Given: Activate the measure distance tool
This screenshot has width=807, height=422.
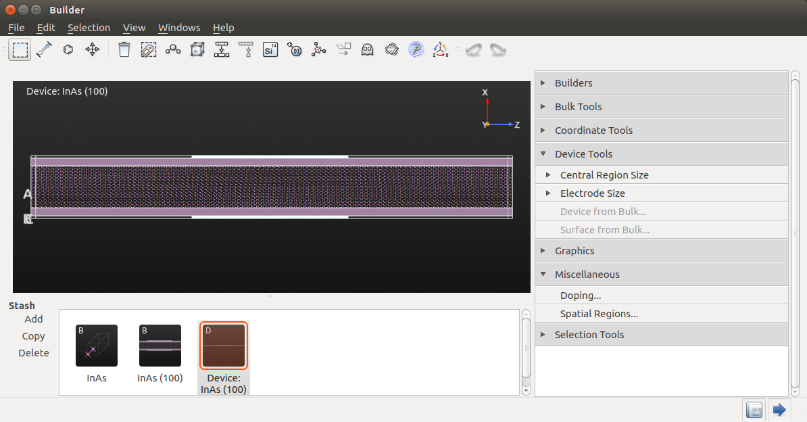Looking at the screenshot, I should click(44, 49).
